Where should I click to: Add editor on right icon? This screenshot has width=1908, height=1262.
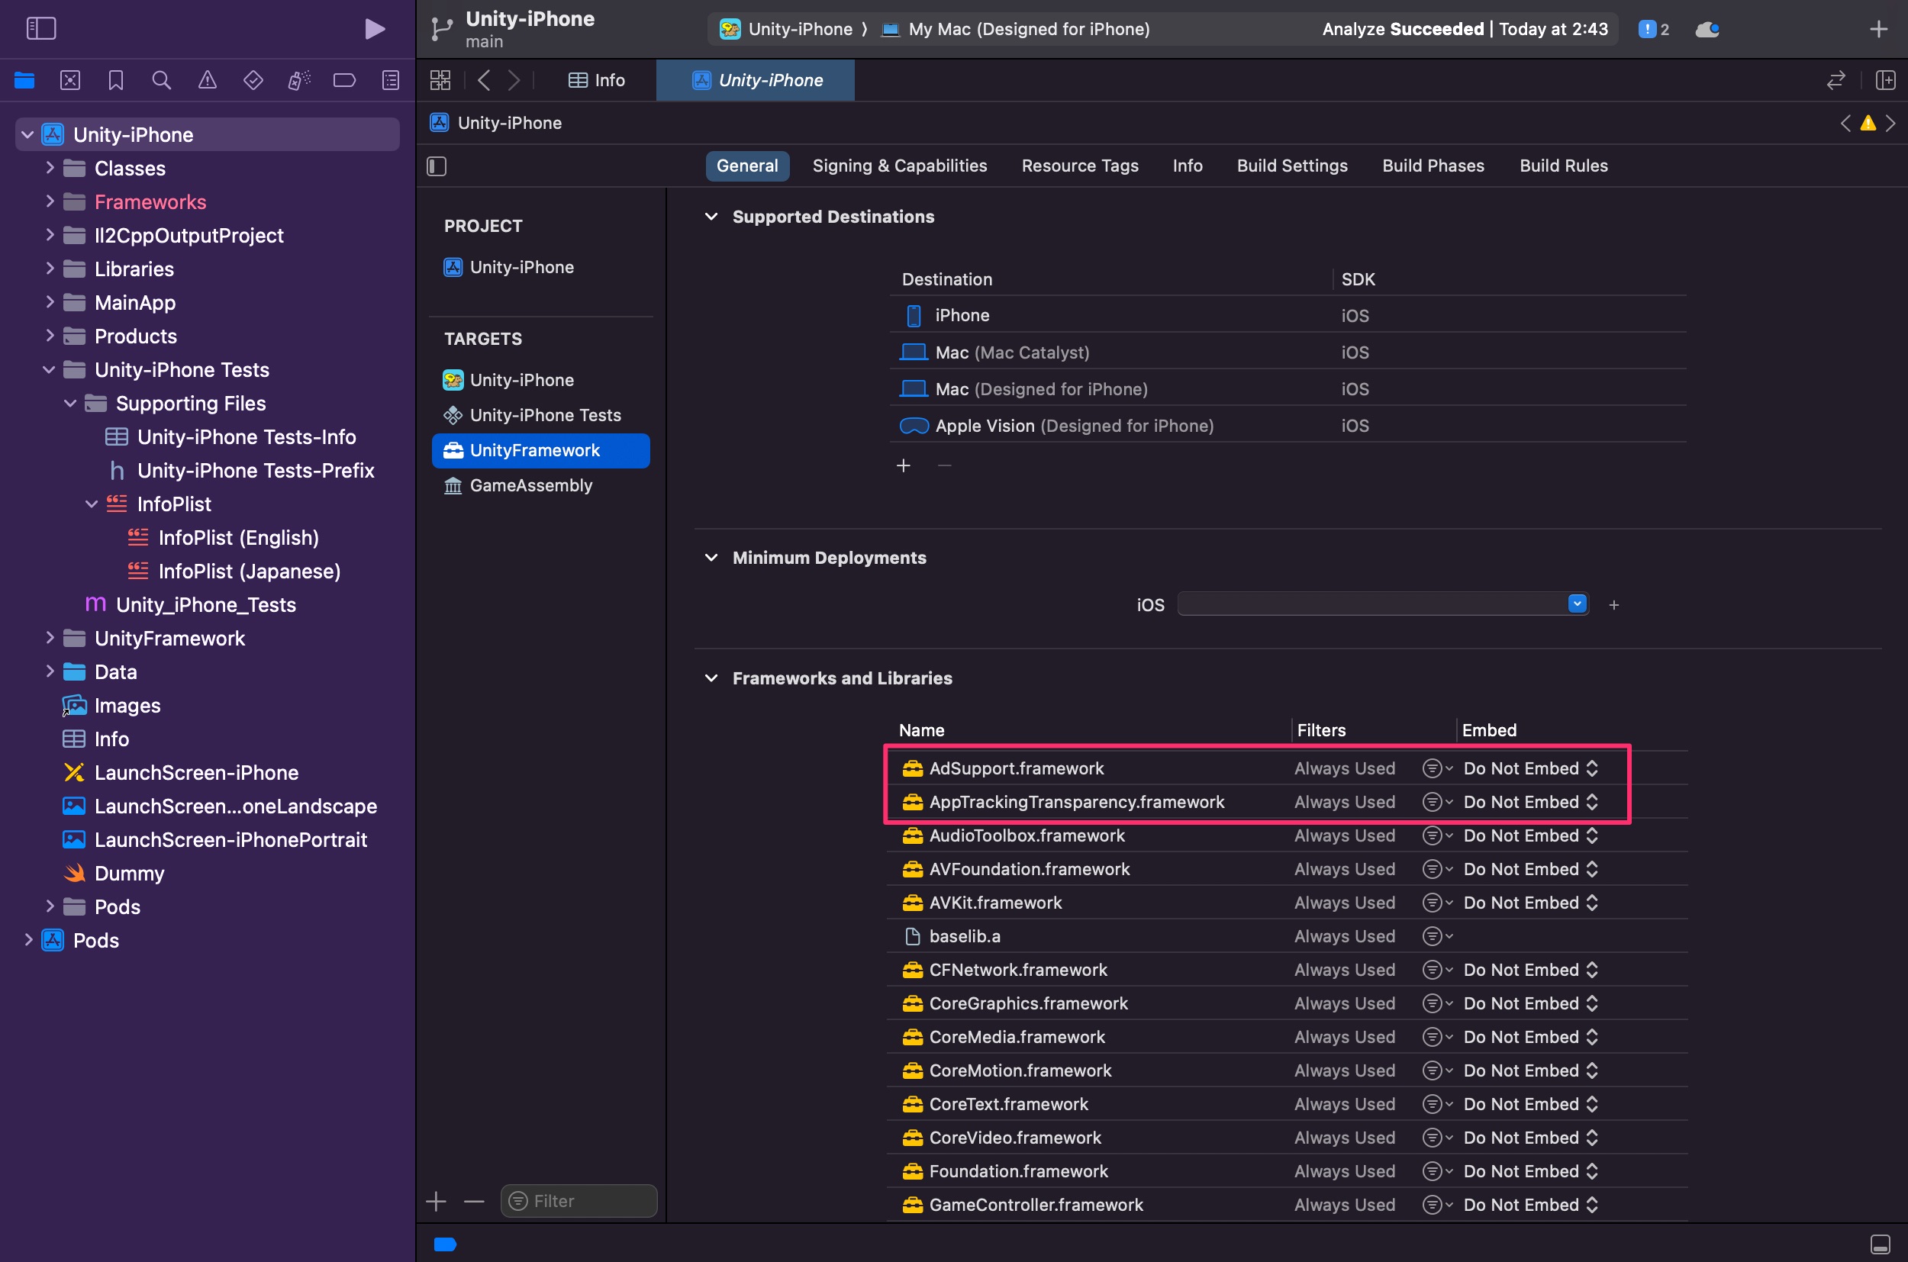tap(1885, 79)
